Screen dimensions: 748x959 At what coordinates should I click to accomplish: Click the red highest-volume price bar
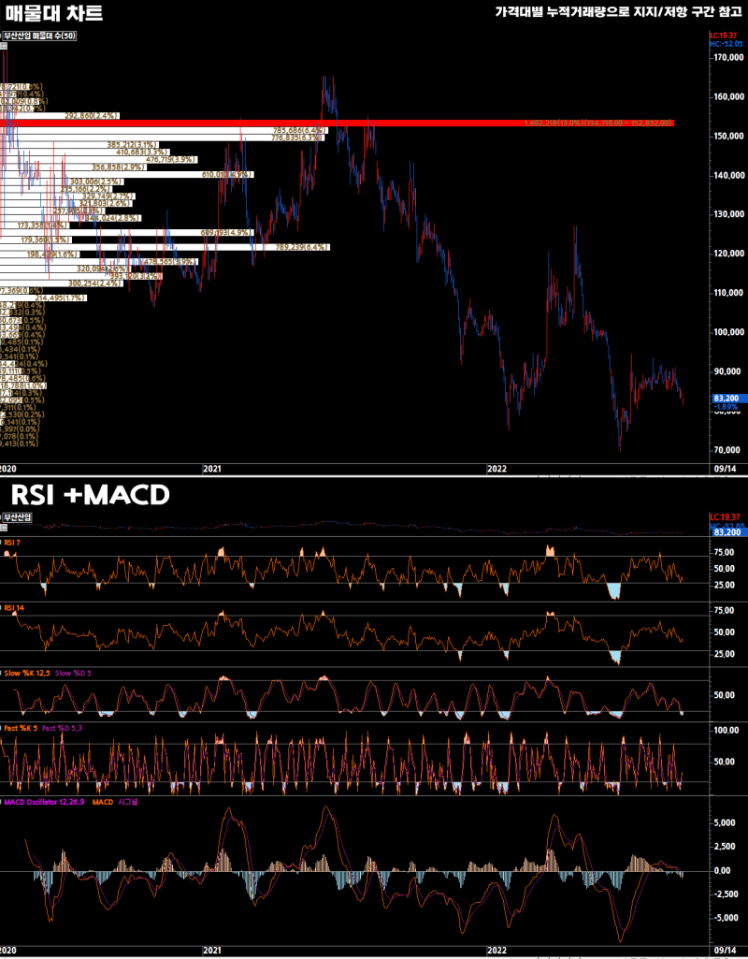tap(337, 123)
